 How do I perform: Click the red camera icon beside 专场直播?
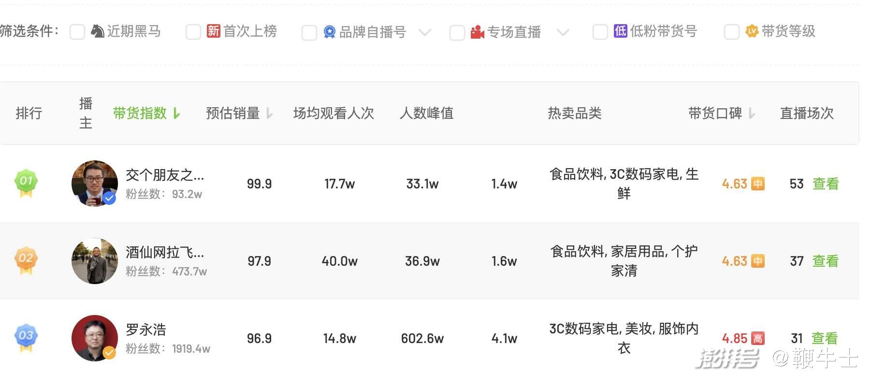coord(477,32)
